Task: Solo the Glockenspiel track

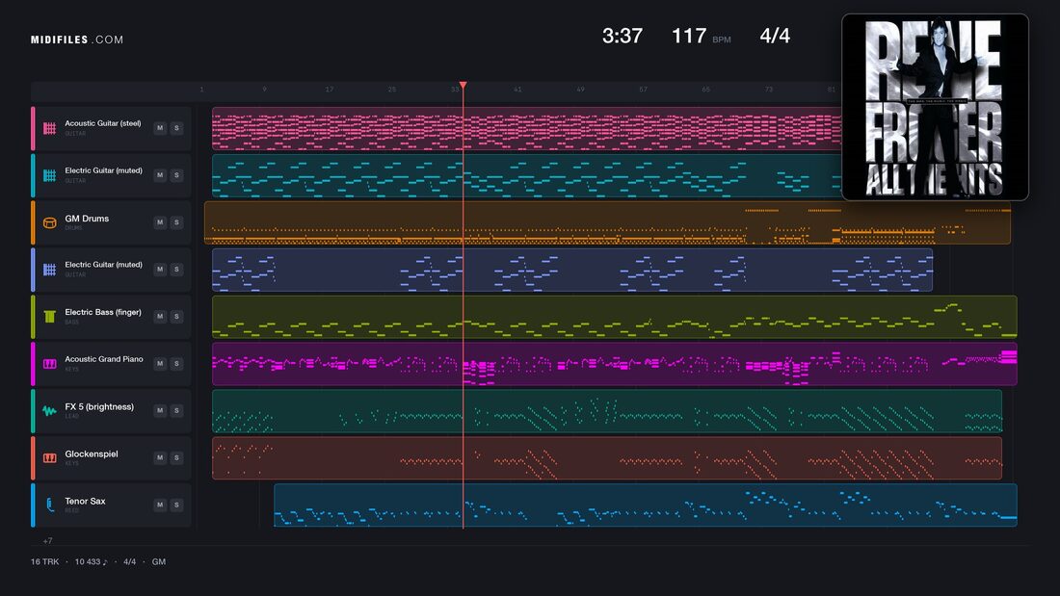Action: coord(176,457)
